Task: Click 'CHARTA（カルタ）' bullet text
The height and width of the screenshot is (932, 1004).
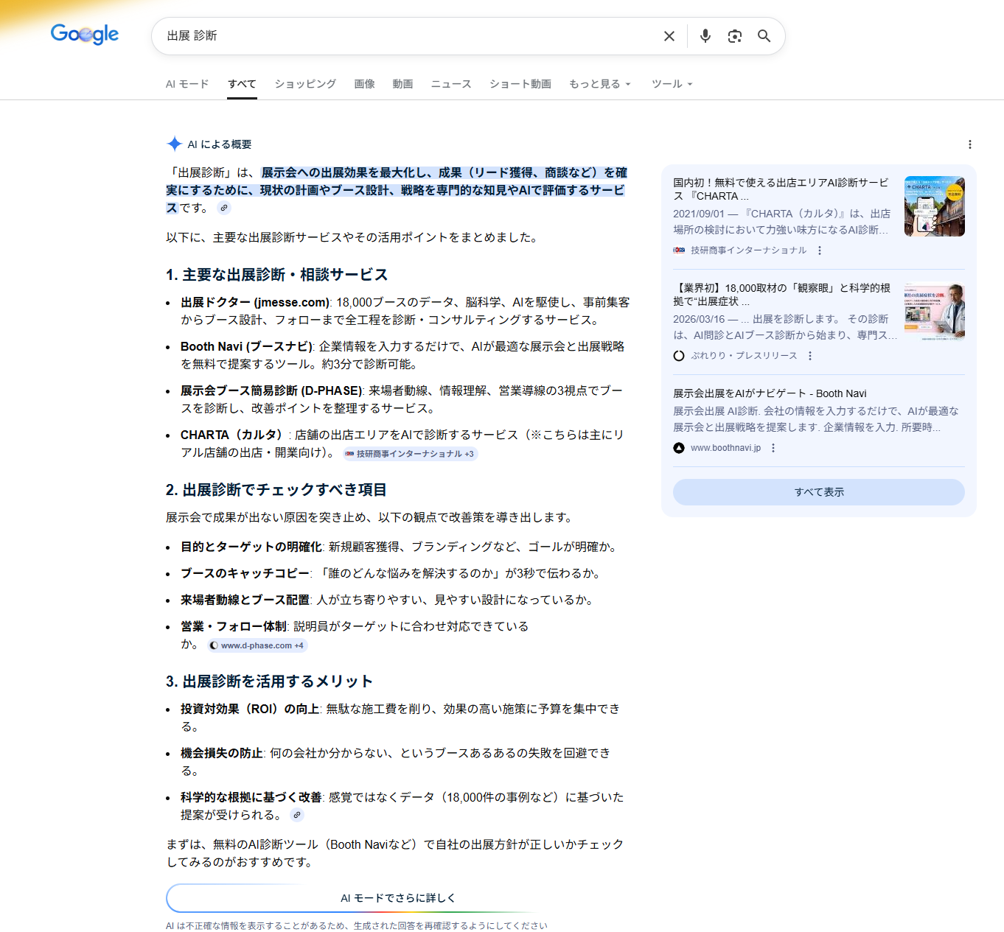Action: point(233,435)
